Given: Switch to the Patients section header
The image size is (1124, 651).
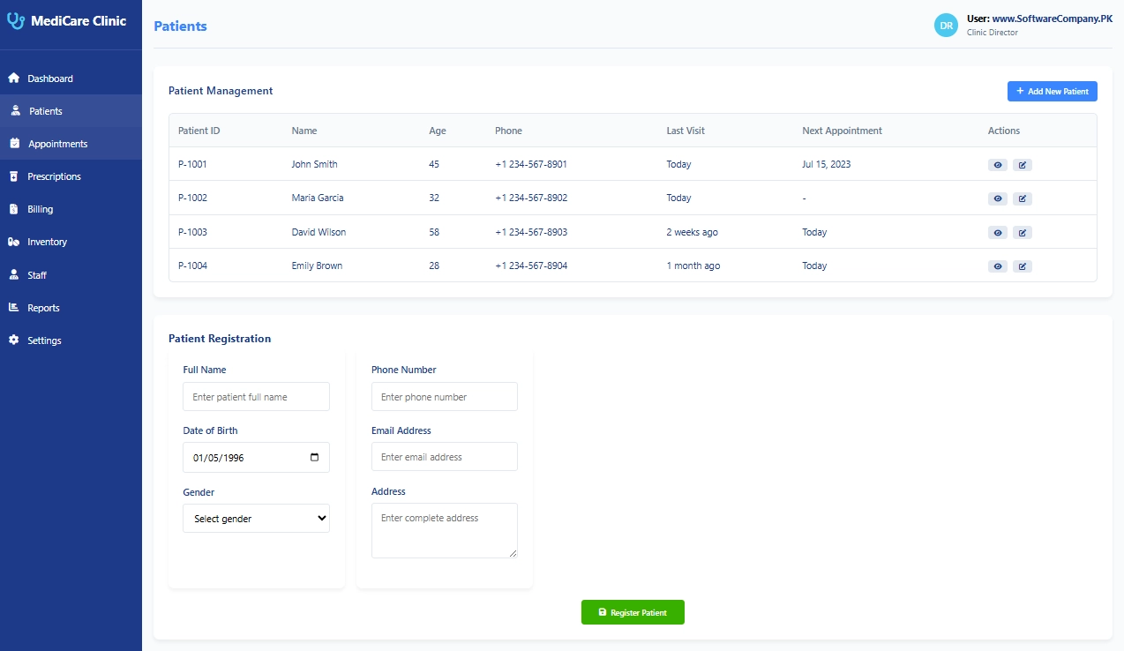Looking at the screenshot, I should coord(180,26).
